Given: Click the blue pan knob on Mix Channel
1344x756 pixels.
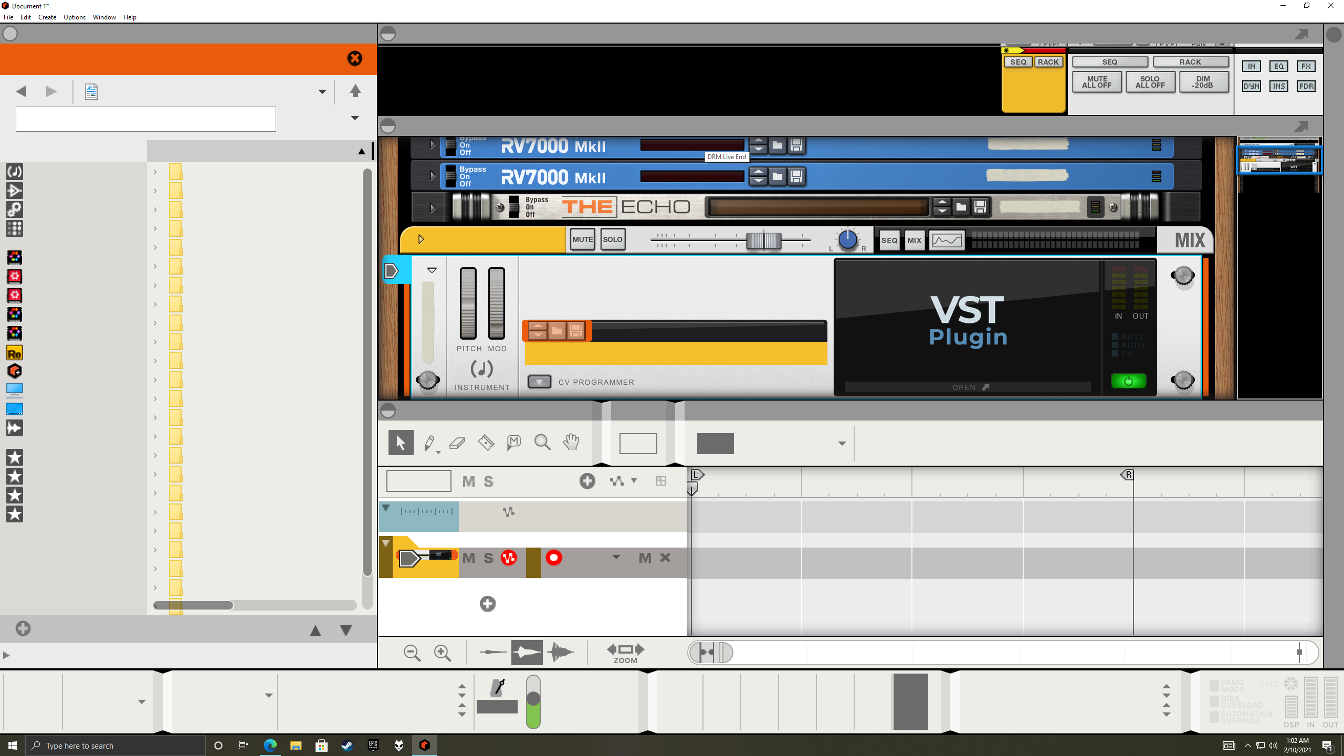Looking at the screenshot, I should [847, 240].
